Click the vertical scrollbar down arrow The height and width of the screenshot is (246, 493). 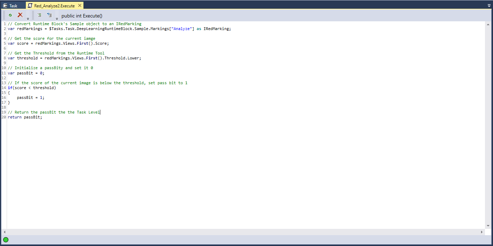coord(488,226)
